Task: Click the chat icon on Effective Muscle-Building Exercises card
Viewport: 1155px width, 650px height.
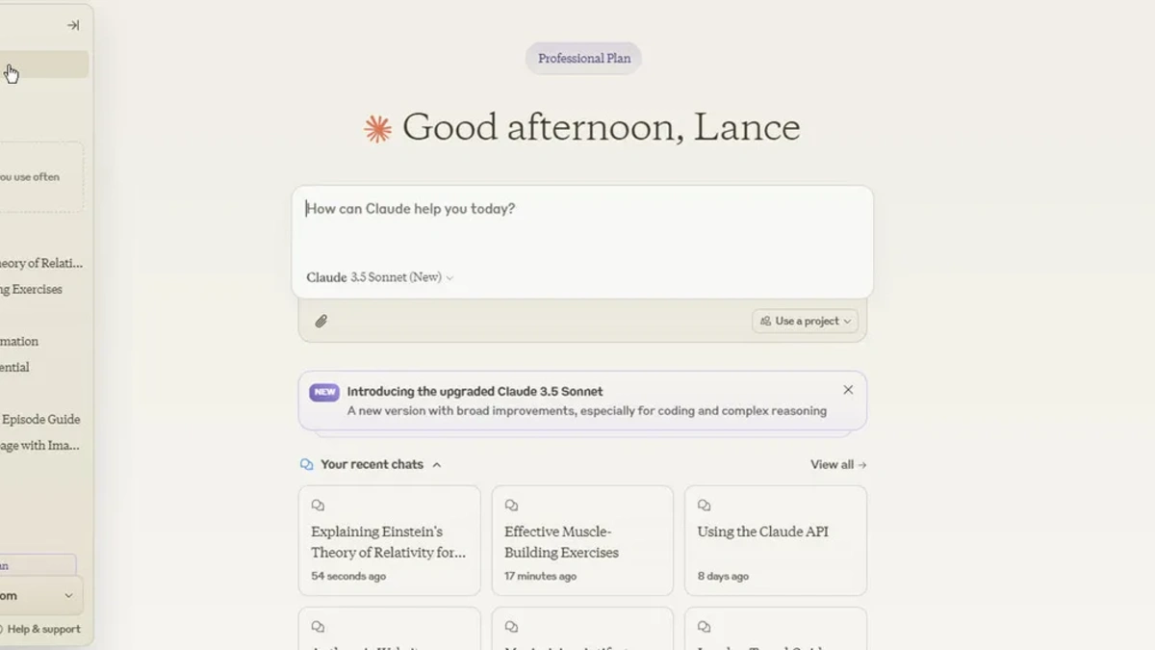Action: coord(511,504)
